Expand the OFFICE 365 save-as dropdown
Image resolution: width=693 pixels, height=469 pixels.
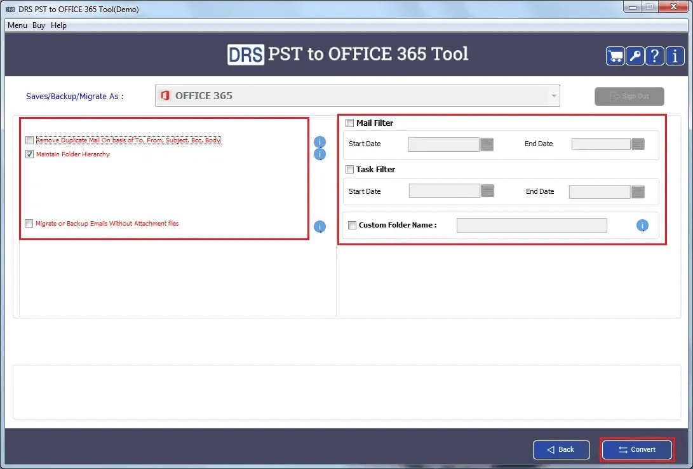click(x=554, y=96)
